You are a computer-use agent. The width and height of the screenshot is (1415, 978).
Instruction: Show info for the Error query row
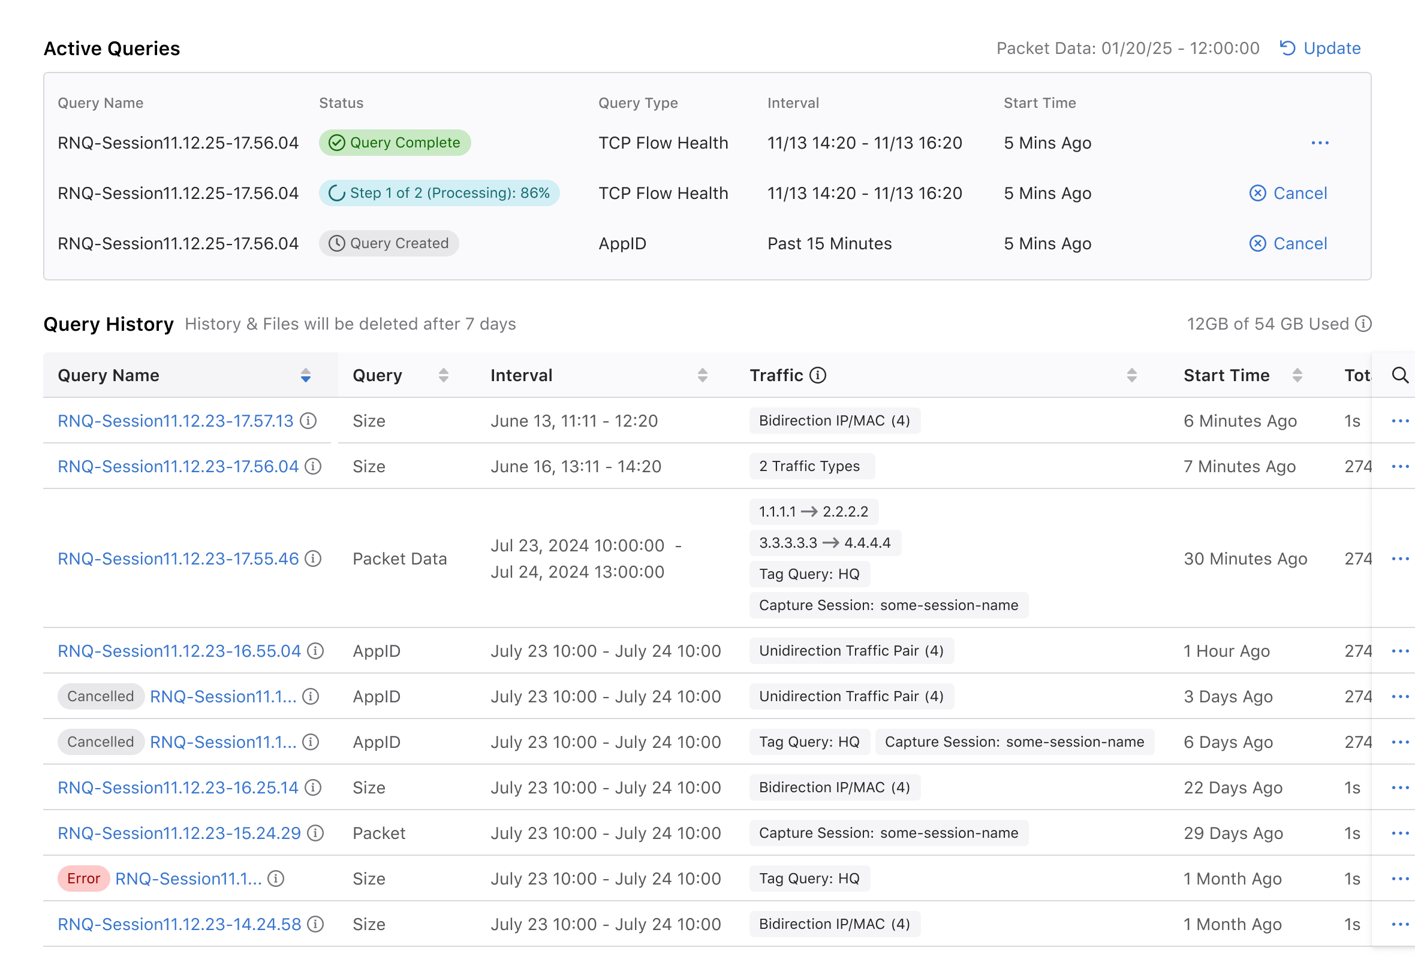pos(276,879)
